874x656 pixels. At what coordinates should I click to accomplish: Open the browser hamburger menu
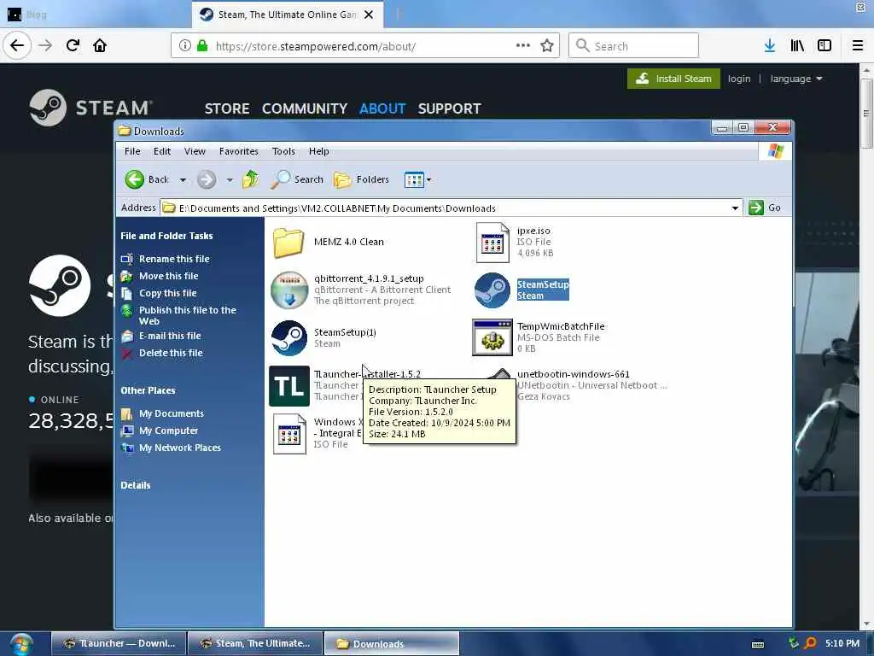click(858, 45)
